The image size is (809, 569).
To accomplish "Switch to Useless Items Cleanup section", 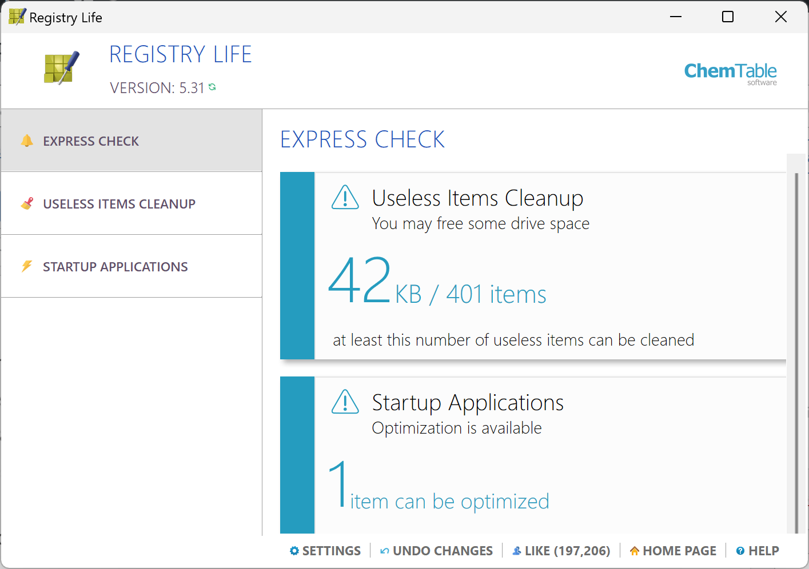I will 131,203.
